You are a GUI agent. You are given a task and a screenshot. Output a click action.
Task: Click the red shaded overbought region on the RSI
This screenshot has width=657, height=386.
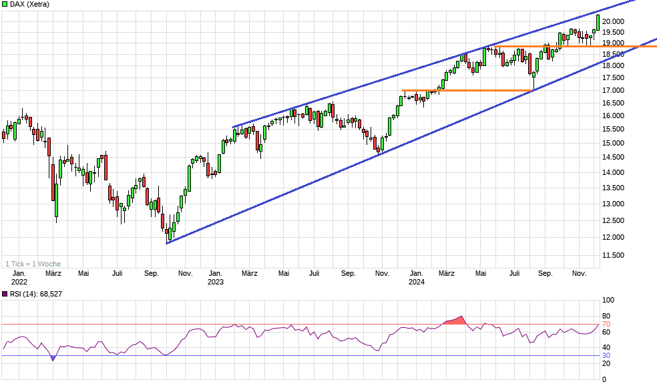click(456, 320)
